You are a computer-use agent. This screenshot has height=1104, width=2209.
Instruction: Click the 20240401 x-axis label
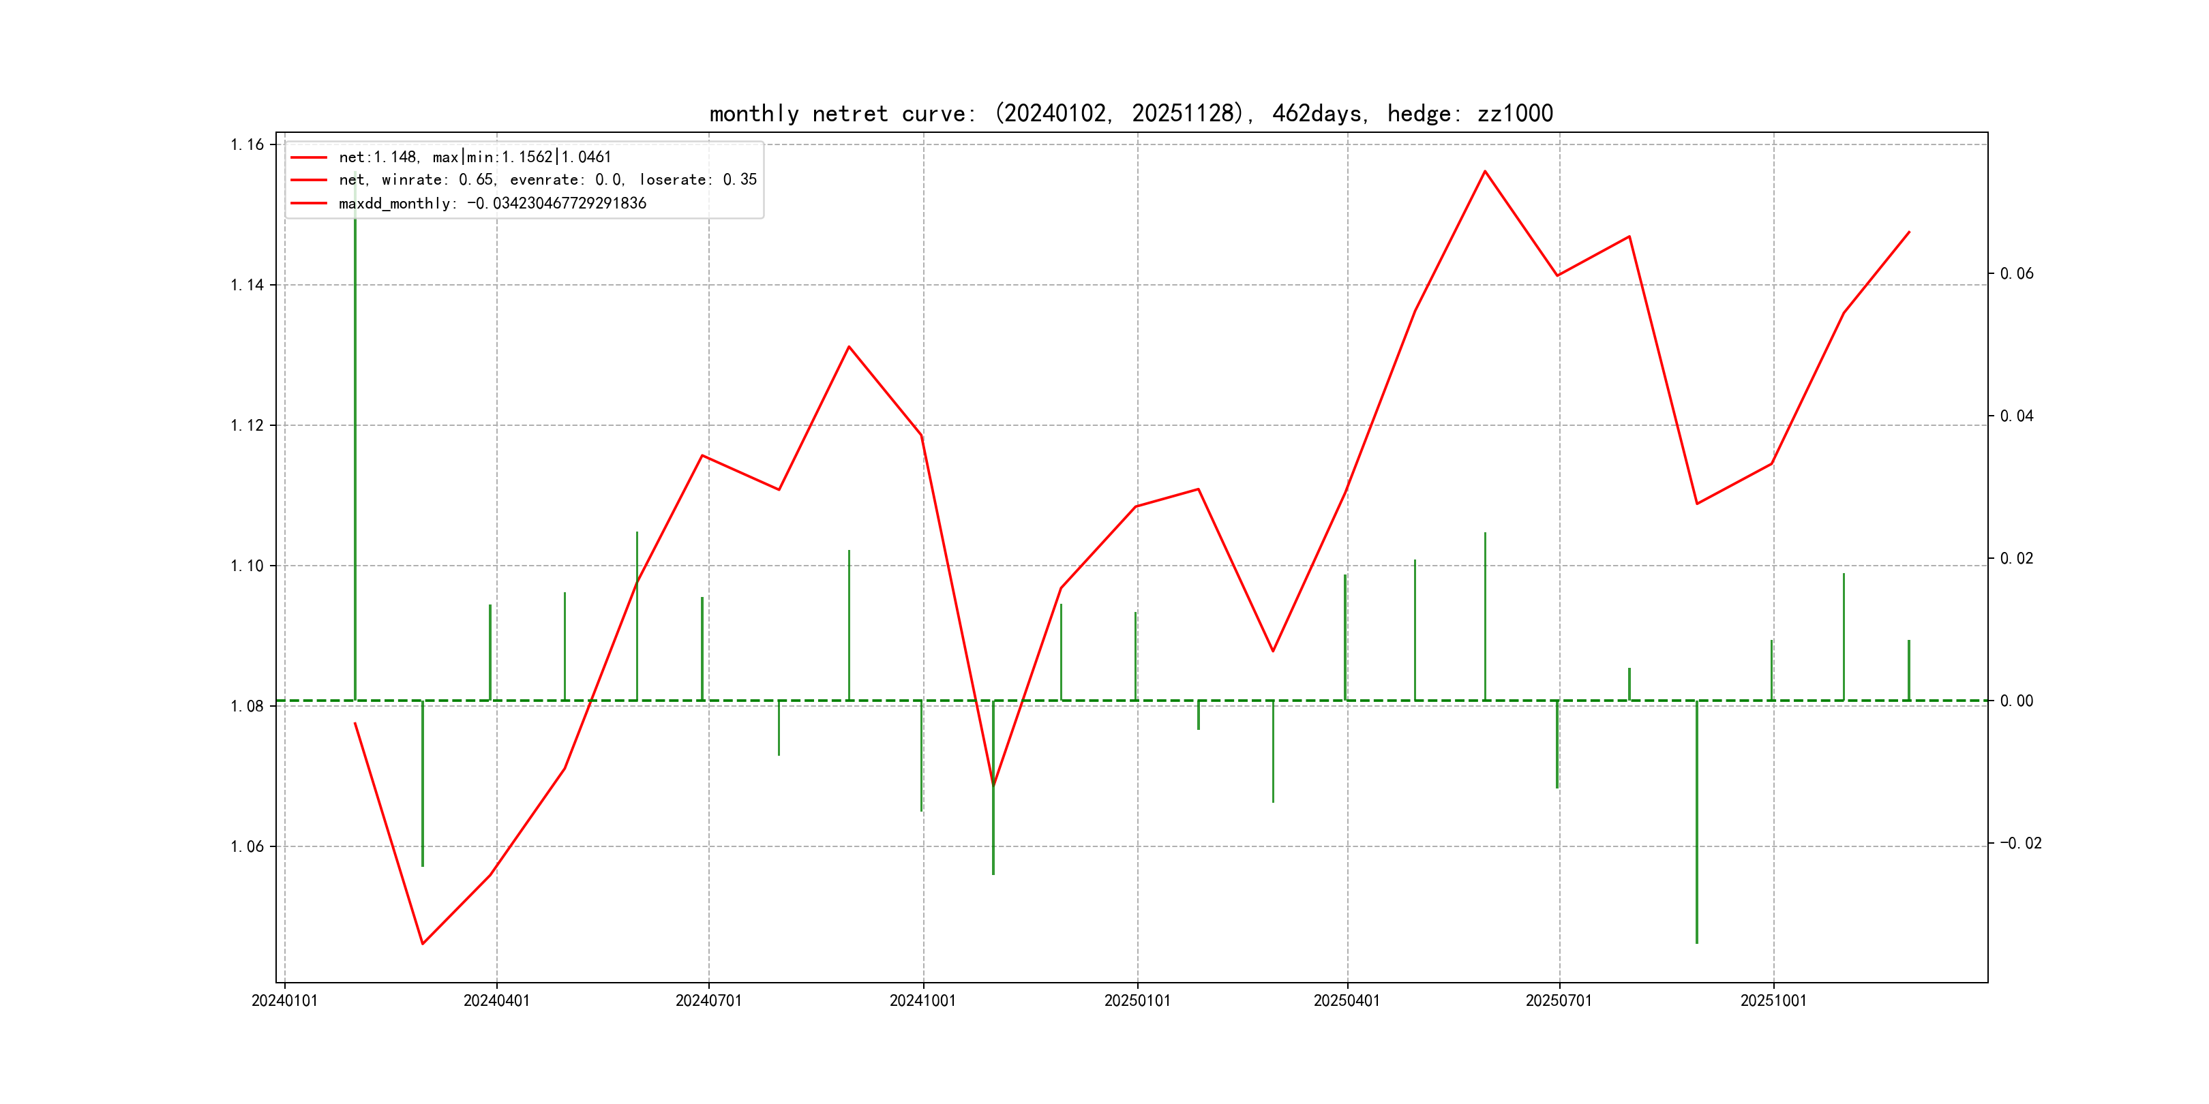(x=496, y=1000)
